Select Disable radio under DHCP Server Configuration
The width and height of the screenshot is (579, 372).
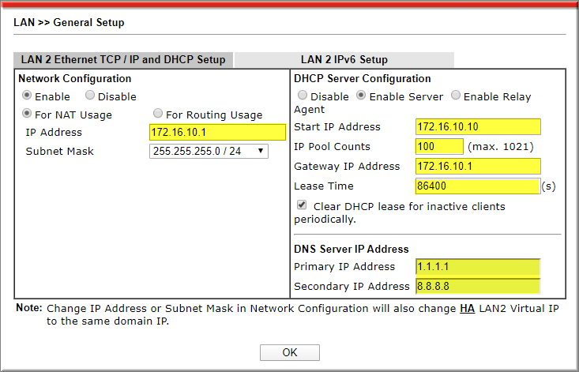(x=303, y=96)
